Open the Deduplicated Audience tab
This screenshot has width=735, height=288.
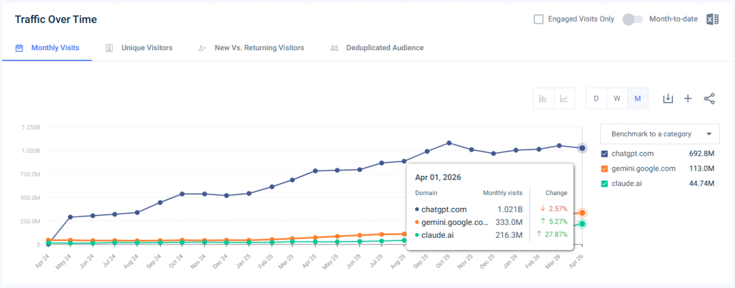[x=377, y=48]
